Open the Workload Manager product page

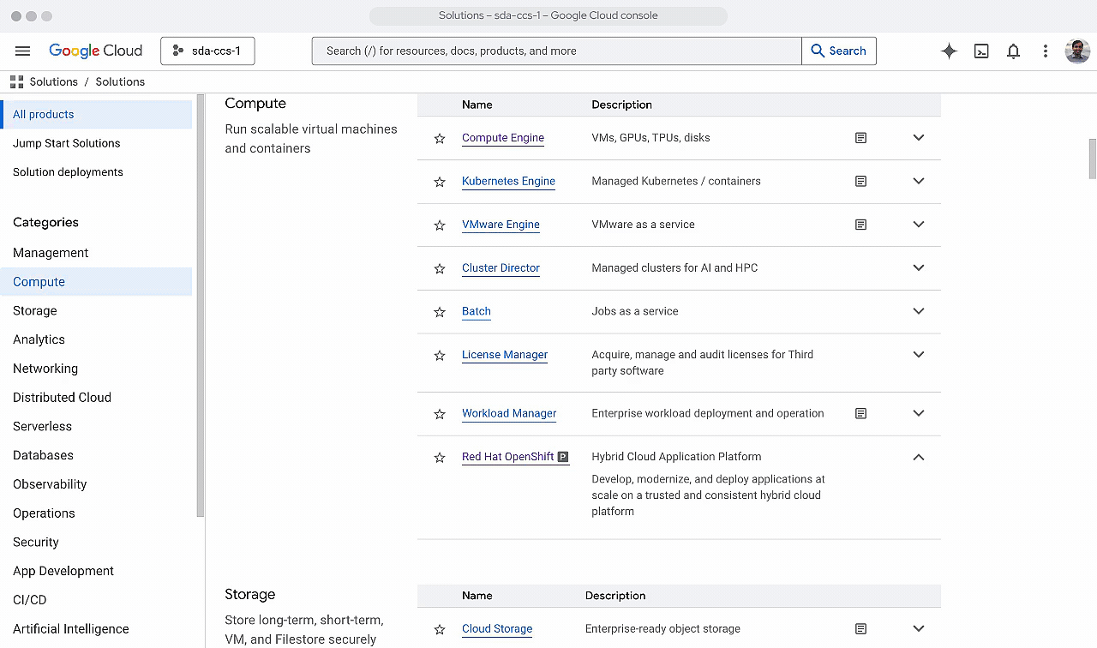pyautogui.click(x=509, y=413)
